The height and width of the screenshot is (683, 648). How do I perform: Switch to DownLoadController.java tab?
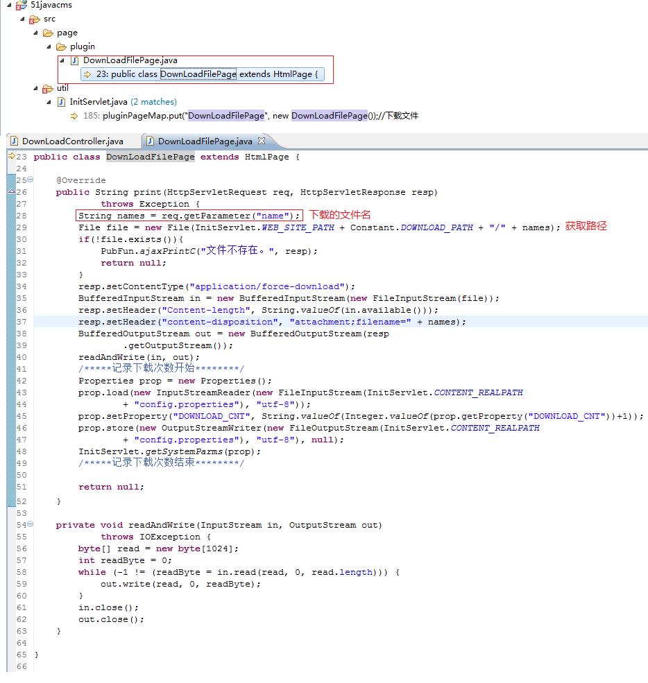pyautogui.click(x=67, y=141)
